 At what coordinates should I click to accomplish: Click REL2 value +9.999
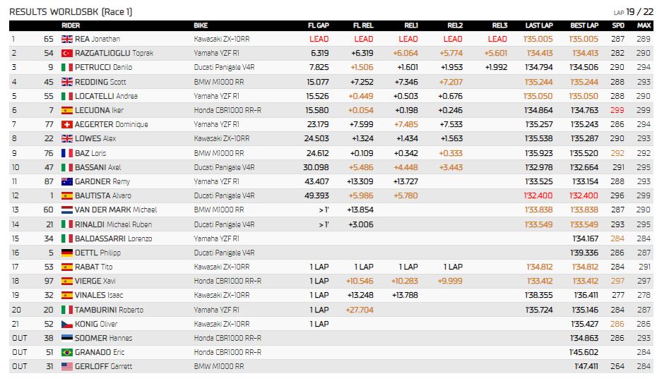coord(450,281)
